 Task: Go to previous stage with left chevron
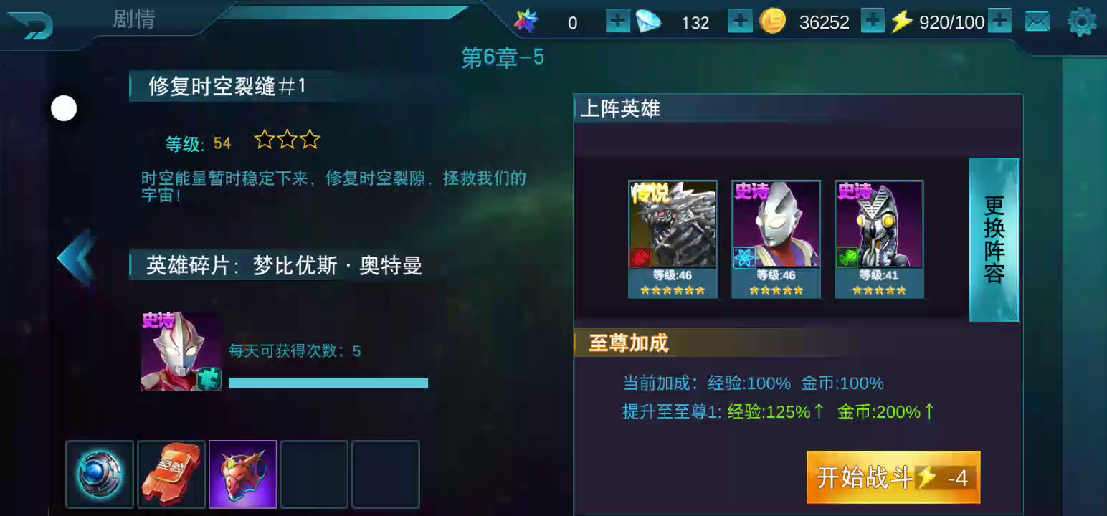pyautogui.click(x=77, y=258)
